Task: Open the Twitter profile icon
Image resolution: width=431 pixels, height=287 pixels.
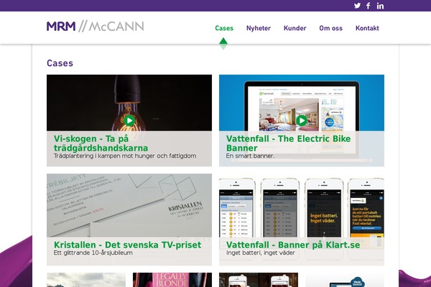Action: 357,6
